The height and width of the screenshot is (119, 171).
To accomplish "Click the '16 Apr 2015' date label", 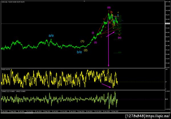I will coord(115,111).
